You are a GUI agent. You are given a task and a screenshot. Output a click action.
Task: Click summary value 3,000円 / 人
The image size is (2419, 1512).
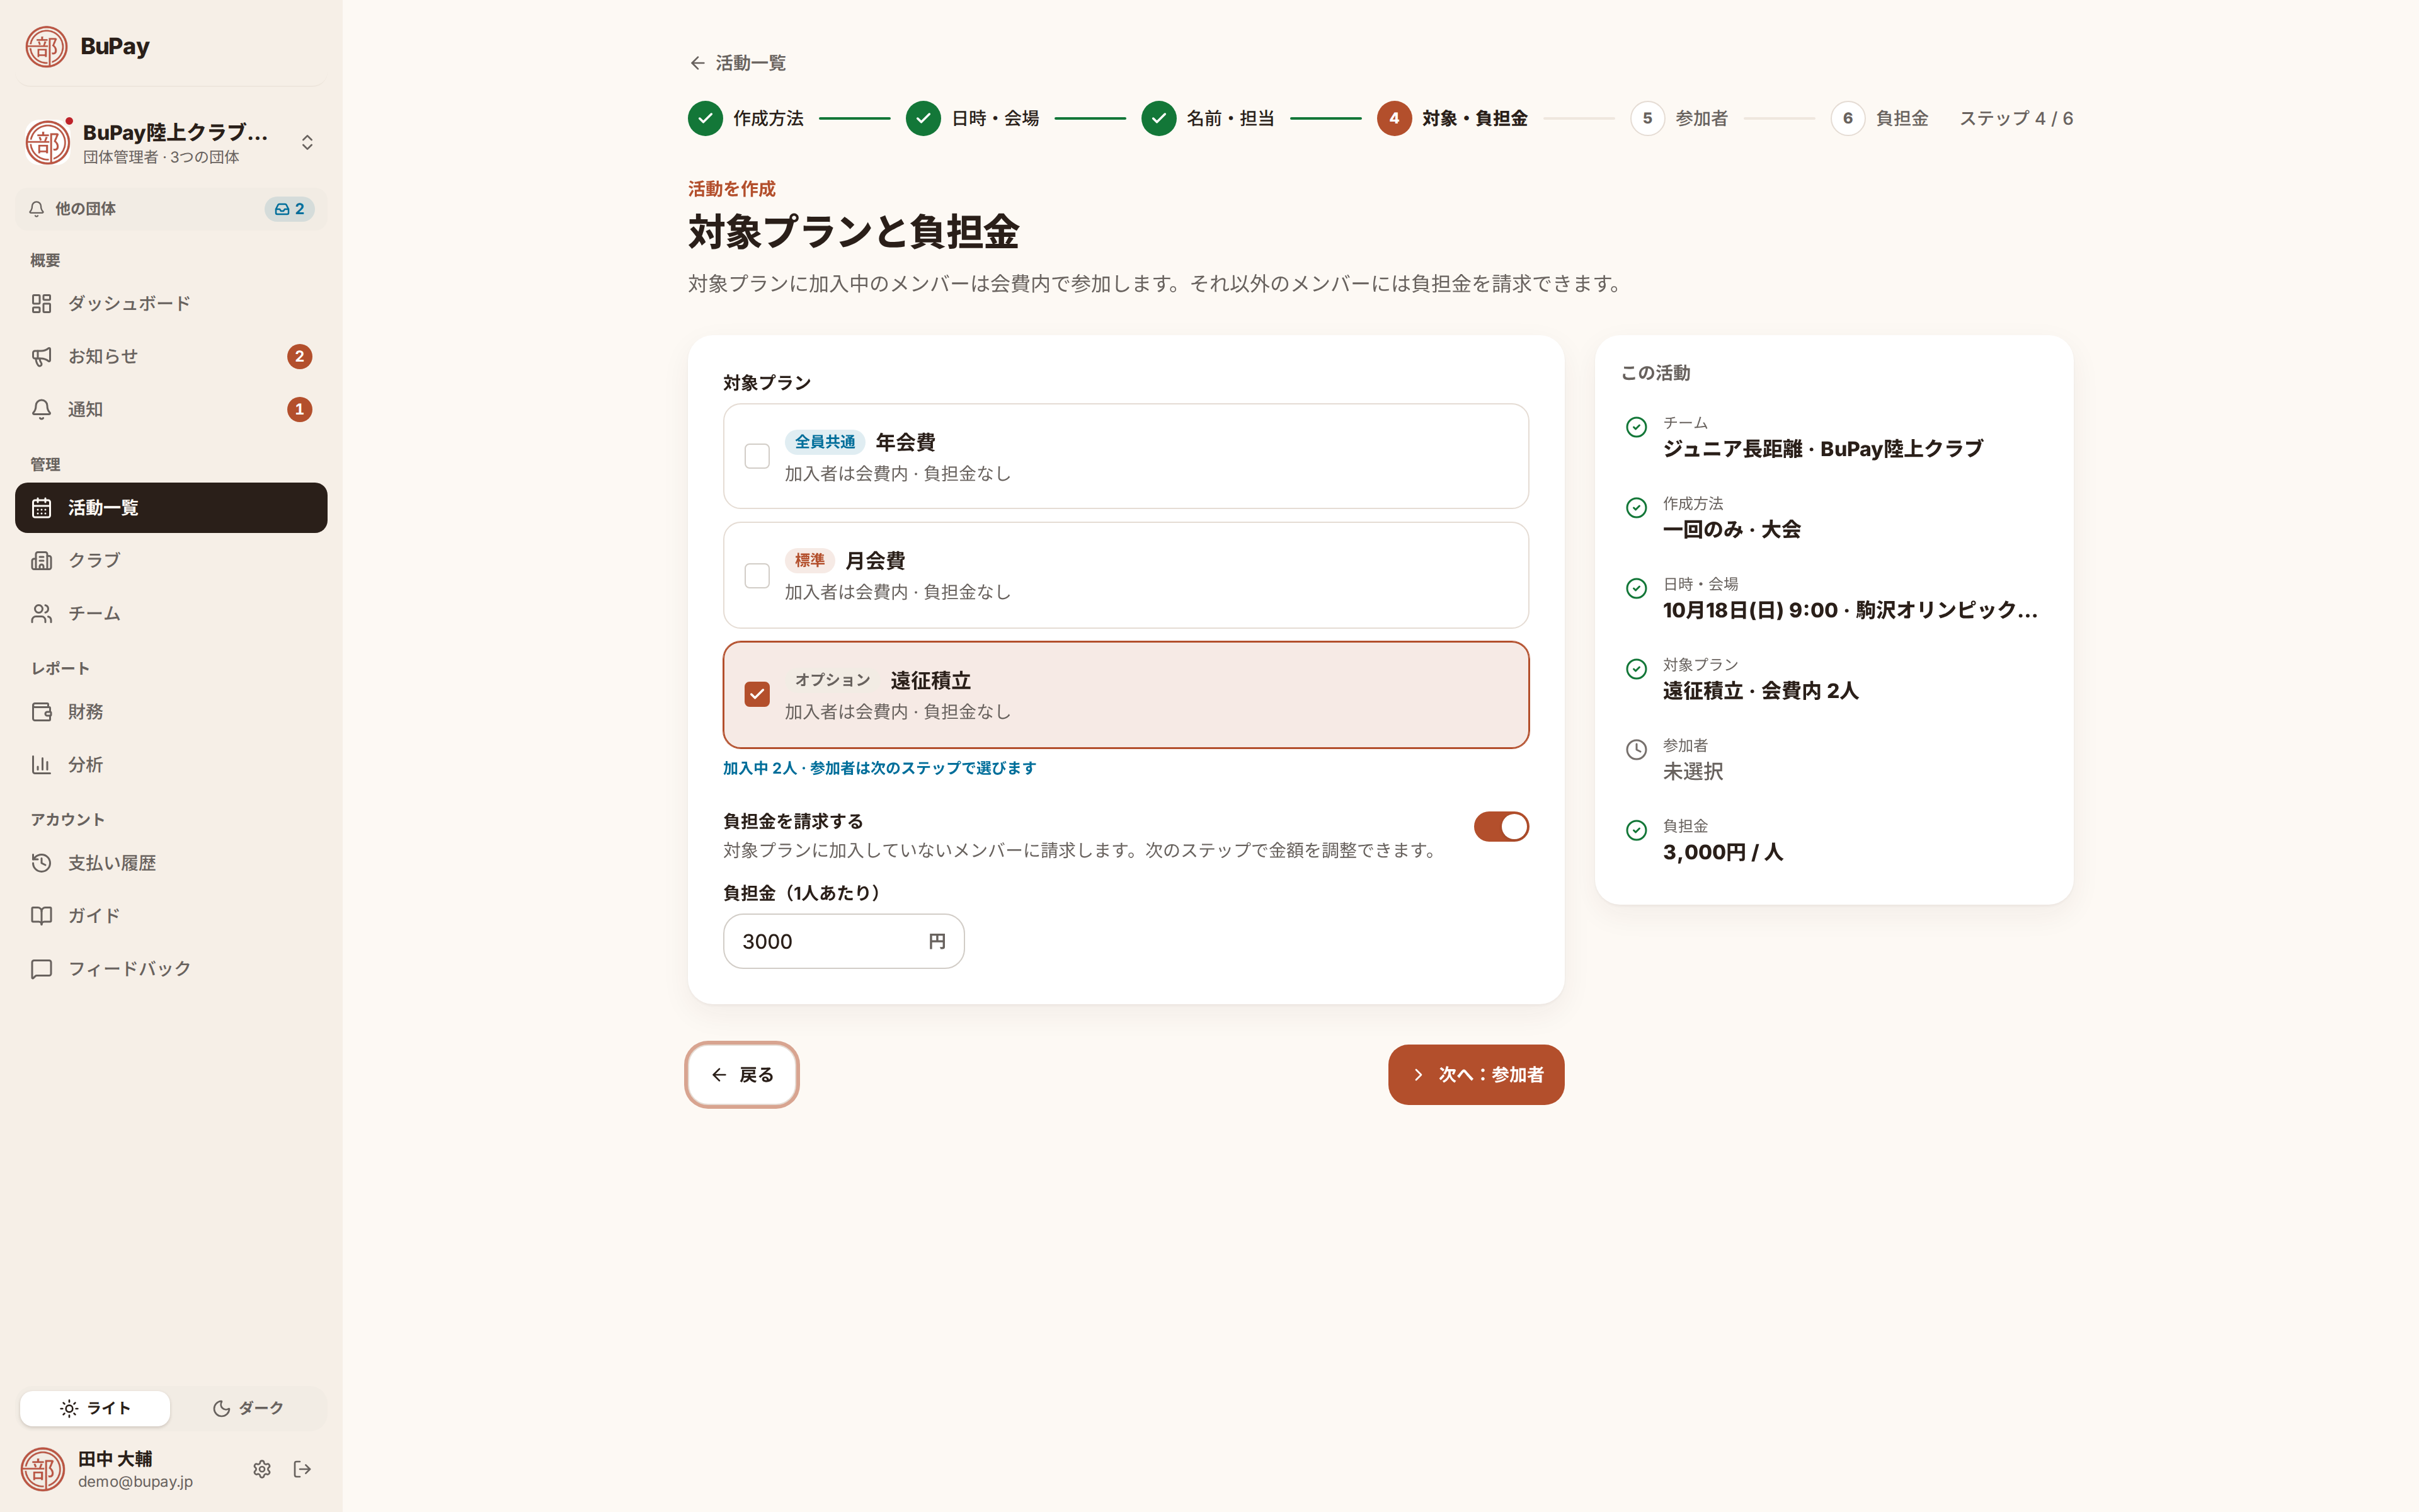point(1722,852)
